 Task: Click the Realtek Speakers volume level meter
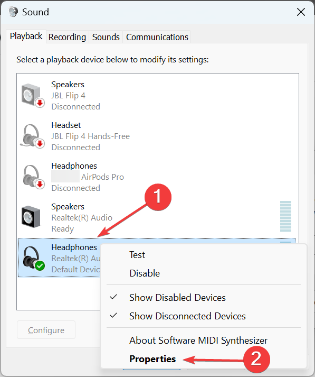tap(285, 216)
